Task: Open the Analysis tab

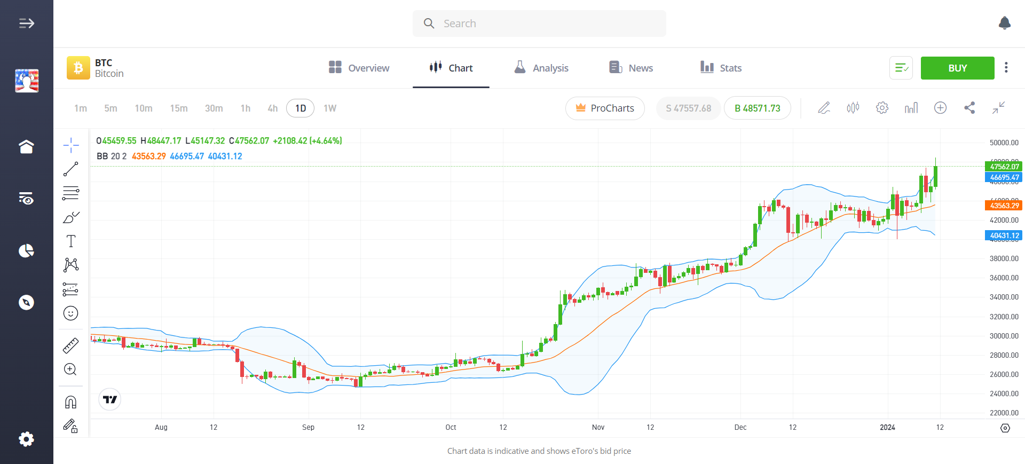Action: coord(541,68)
